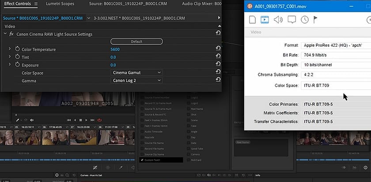Enable the Camera checkbox
This screenshot has width=371, height=182.
(x=188, y=154)
